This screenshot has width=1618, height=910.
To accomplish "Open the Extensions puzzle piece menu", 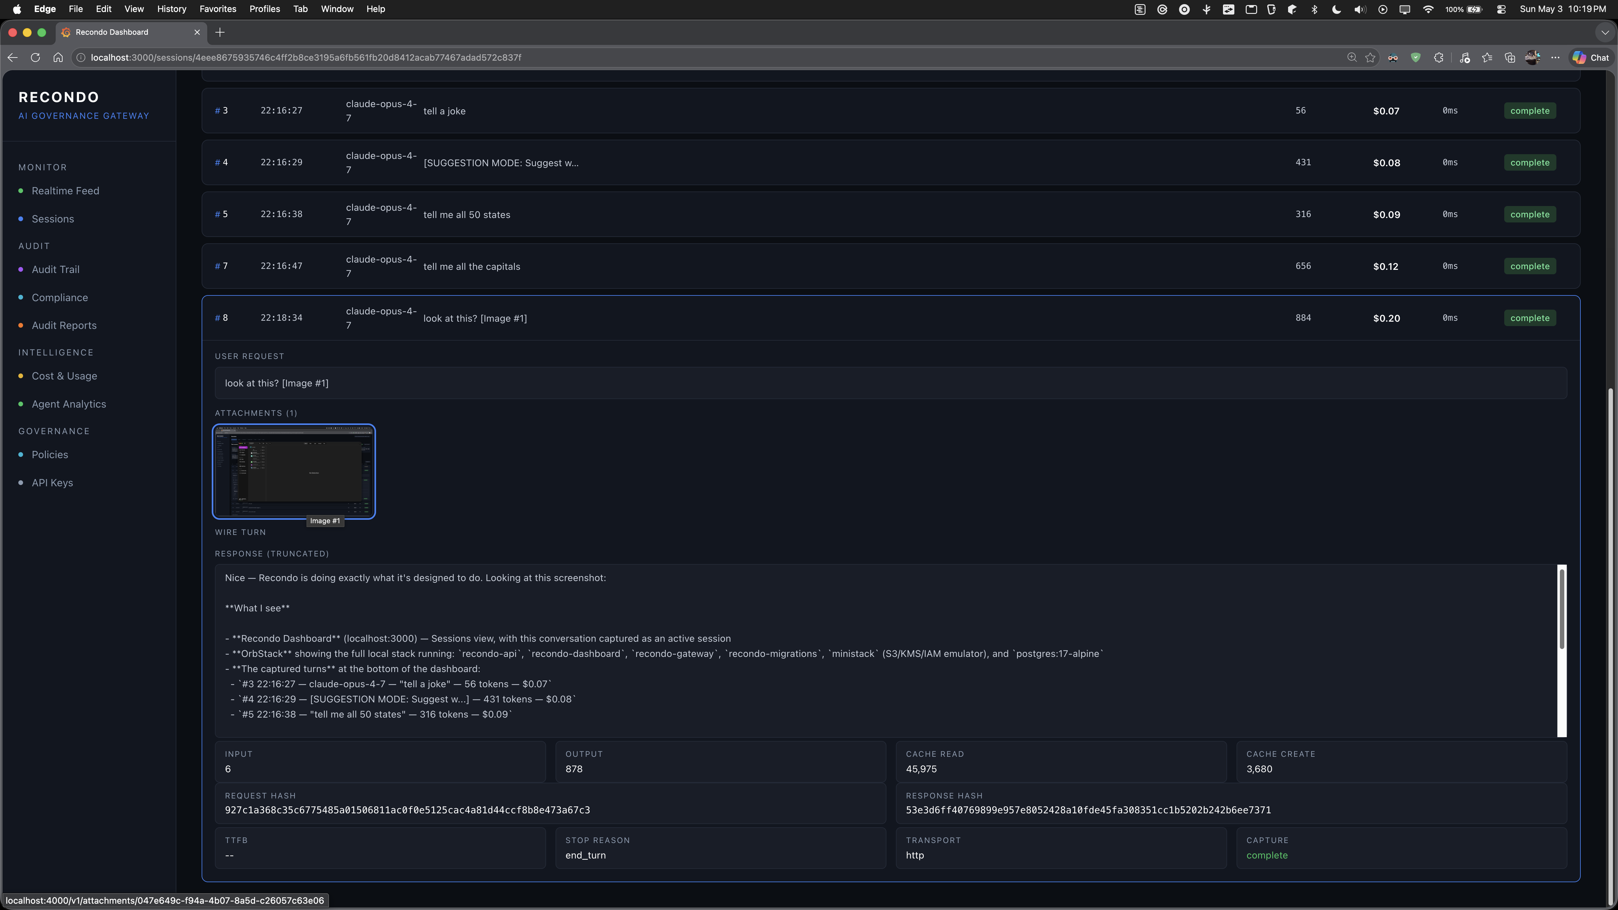I will (1439, 57).
